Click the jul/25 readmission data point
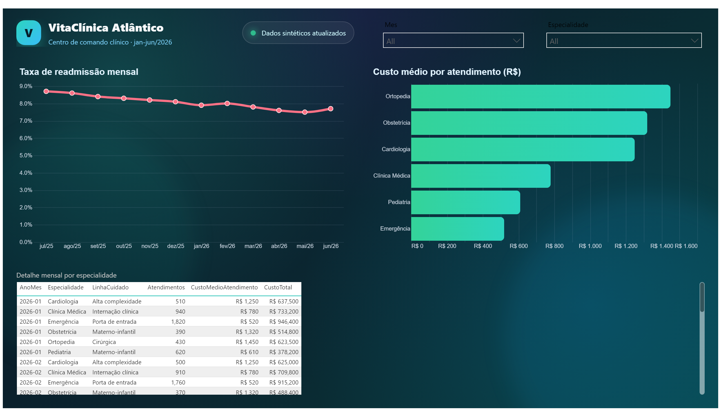This screenshot has width=721, height=411. (x=46, y=91)
